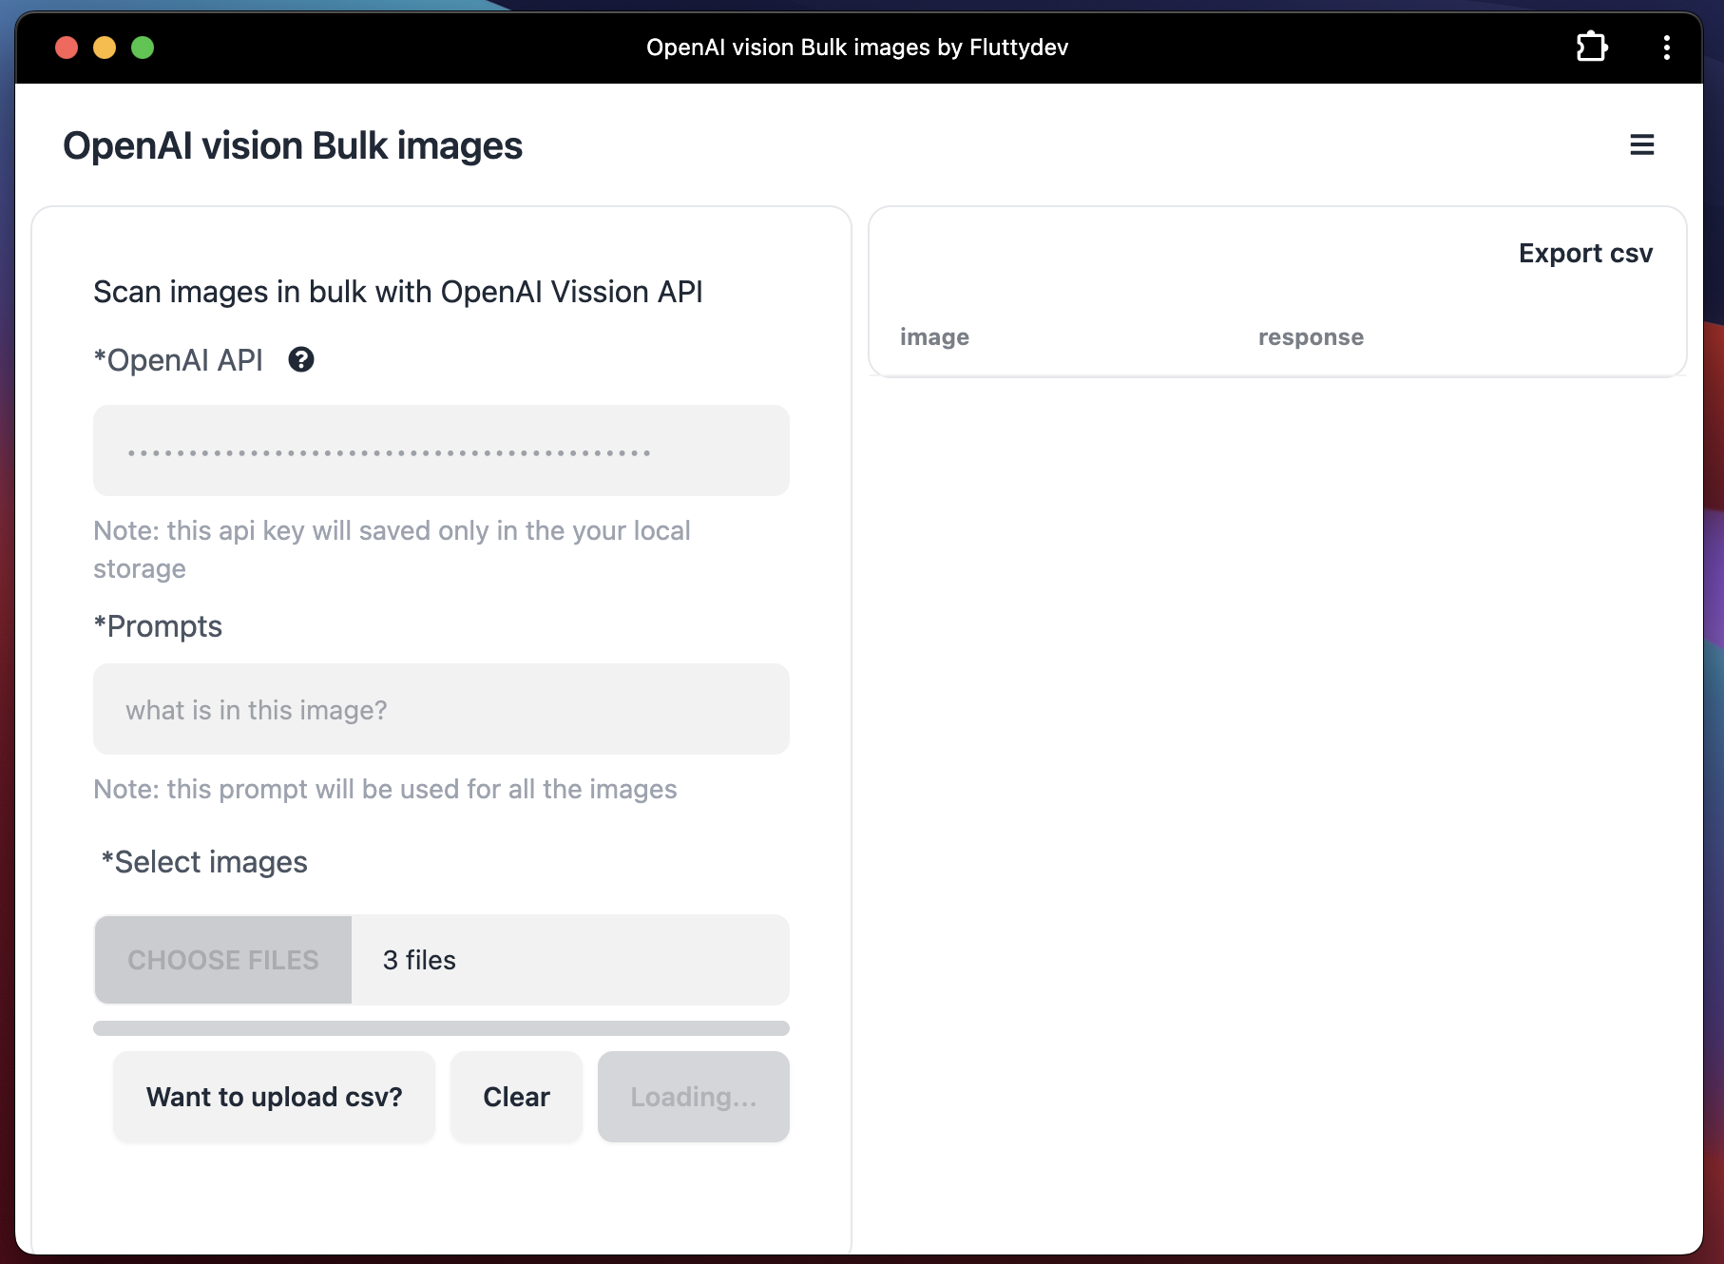1724x1264 pixels.
Task: Close the window with red button
Action: pos(67,48)
